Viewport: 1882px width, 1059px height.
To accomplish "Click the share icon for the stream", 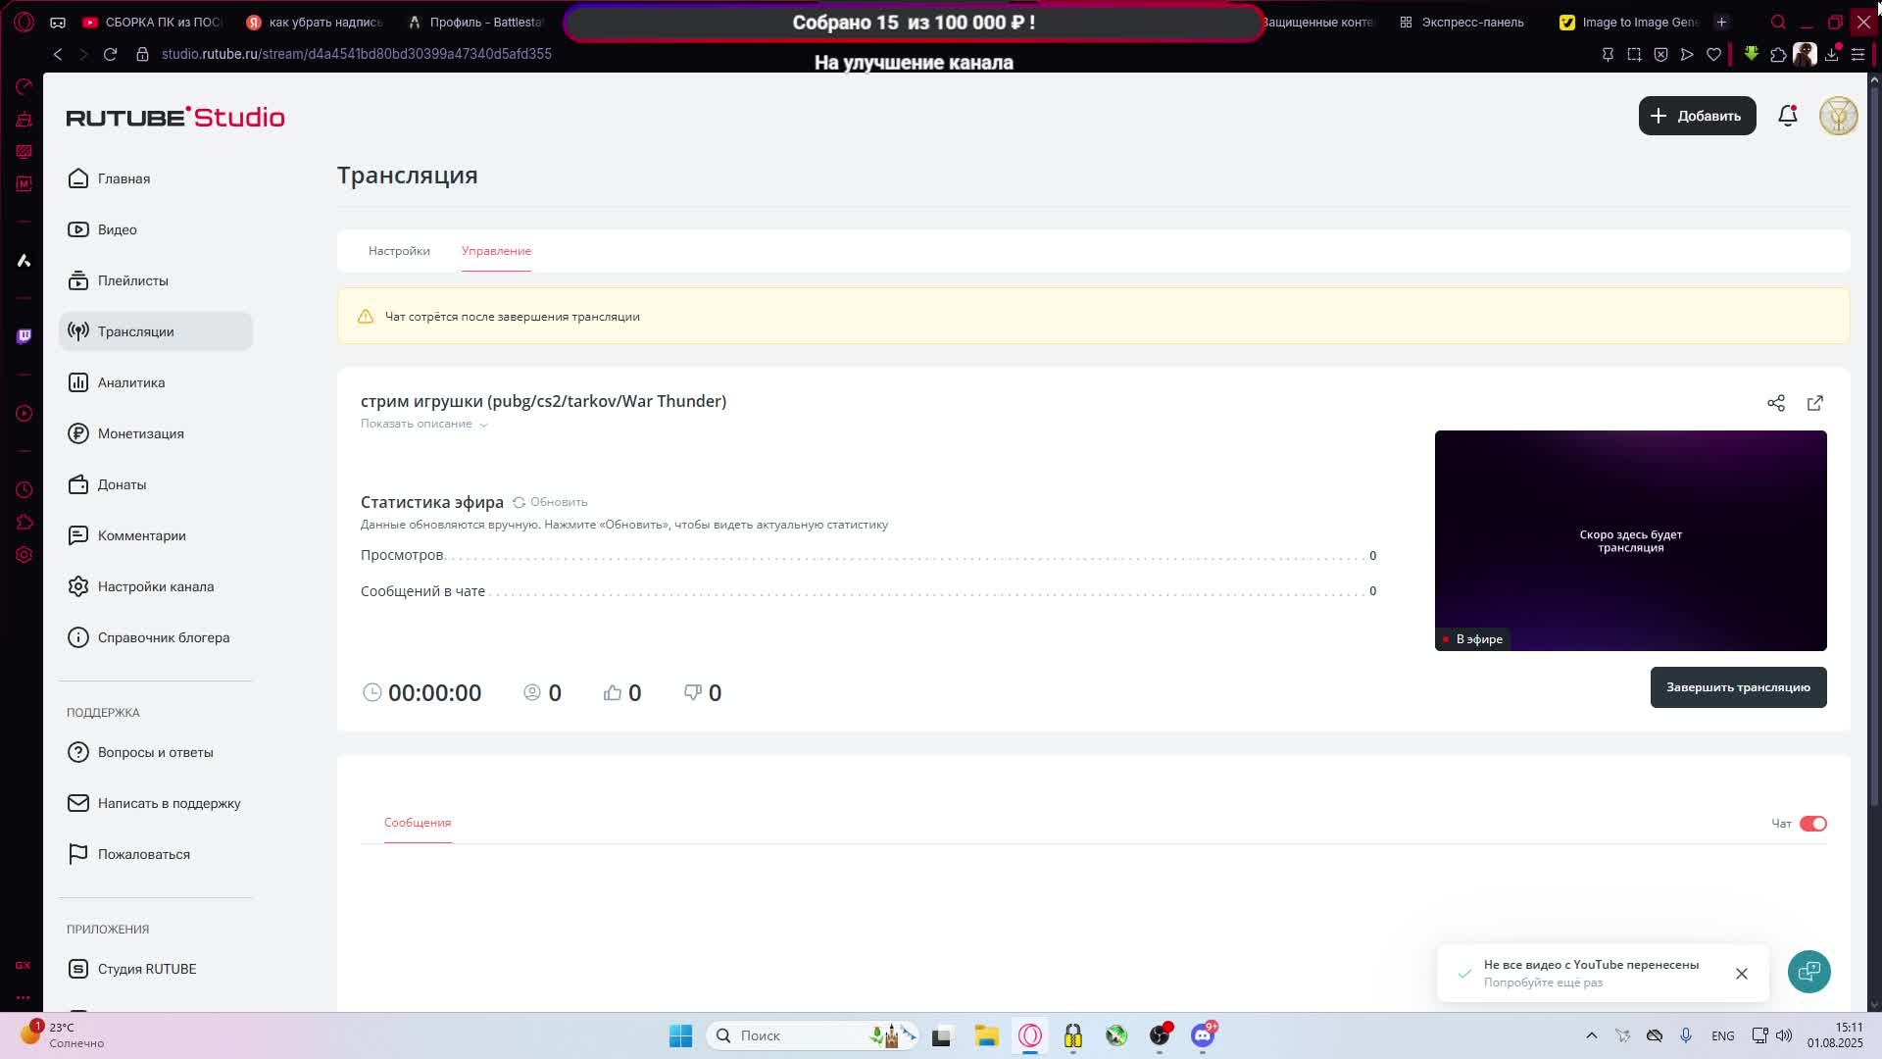I will tap(1775, 403).
